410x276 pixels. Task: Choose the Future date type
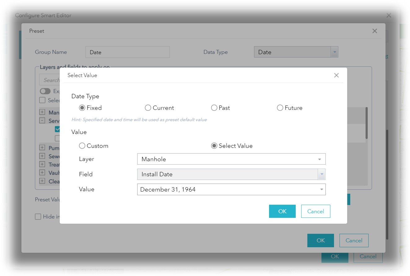coord(280,108)
